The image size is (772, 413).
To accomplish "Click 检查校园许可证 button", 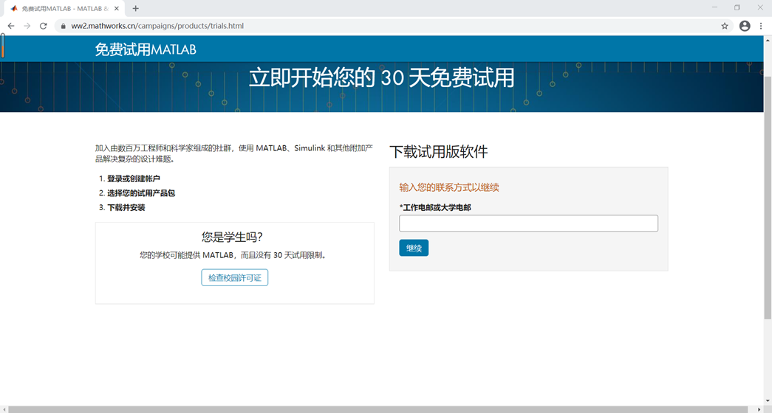I will click(234, 277).
